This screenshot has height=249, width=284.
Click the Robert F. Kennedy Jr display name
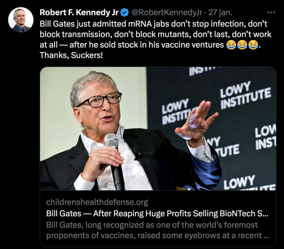point(79,12)
